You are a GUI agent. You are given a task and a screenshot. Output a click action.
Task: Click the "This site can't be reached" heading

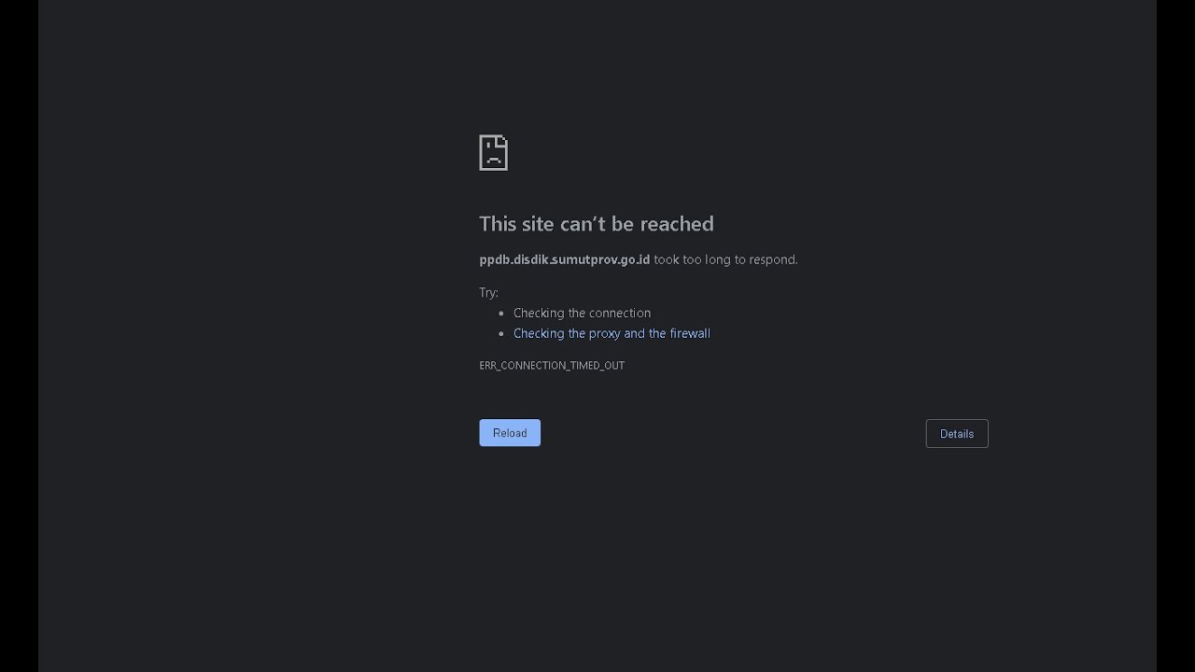[x=597, y=224]
